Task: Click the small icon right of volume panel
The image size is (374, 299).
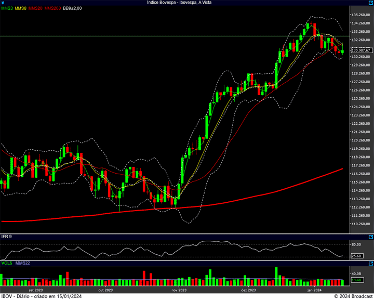Action: pos(370,263)
